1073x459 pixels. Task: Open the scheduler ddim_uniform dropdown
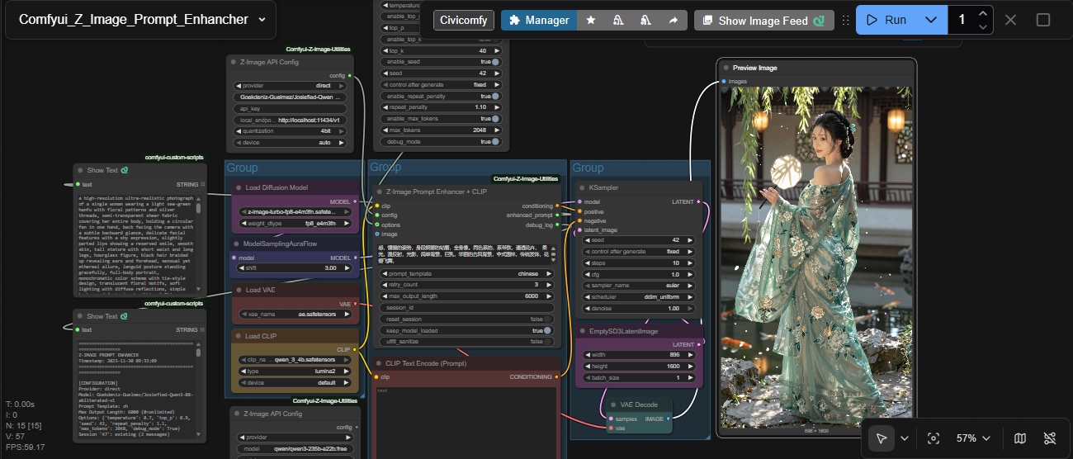pos(638,297)
